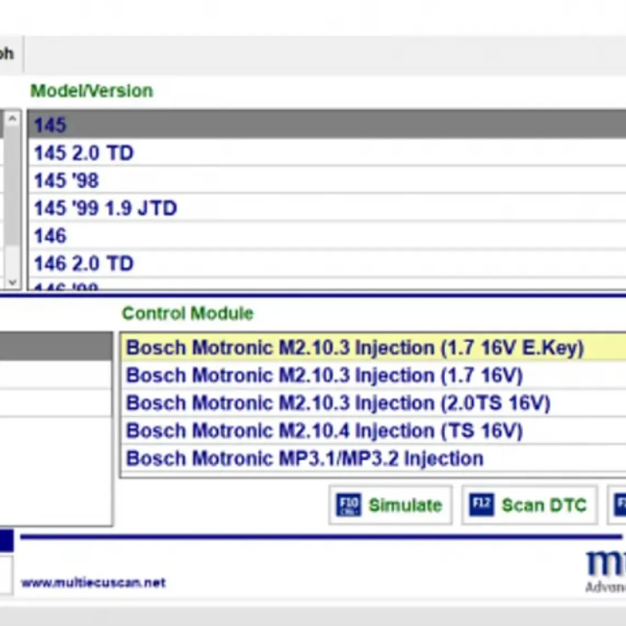Select Bosch Motronic M2.10.3 Injection (1.7 16V)
This screenshot has width=626, height=626.
point(374,375)
